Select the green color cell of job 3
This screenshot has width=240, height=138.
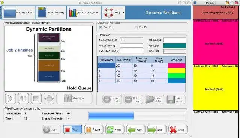tap(177, 76)
